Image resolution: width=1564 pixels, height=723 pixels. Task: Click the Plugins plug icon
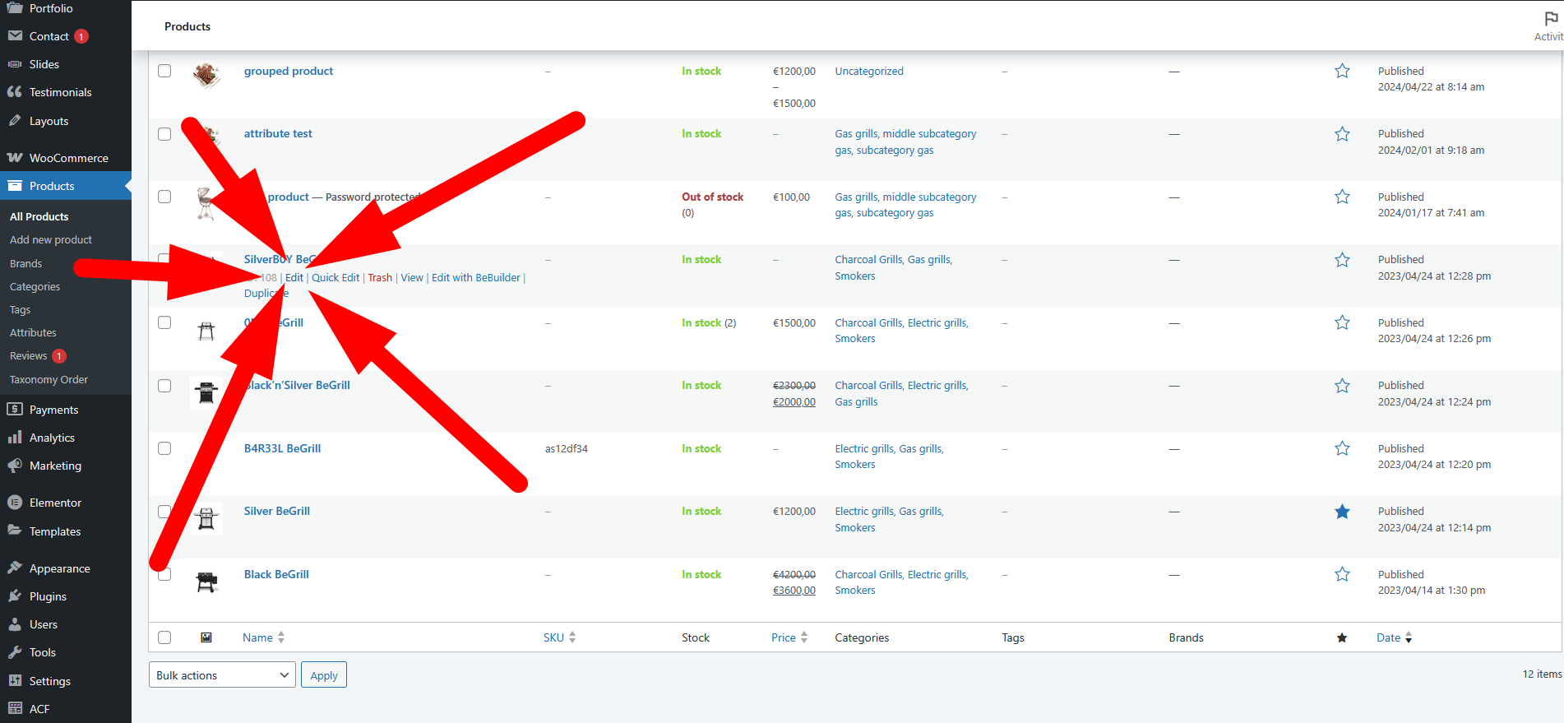coord(15,596)
